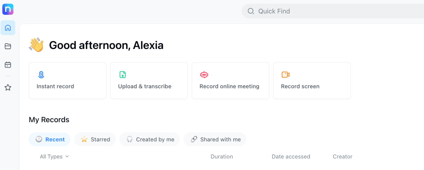Switch to the Starred tab

(x=95, y=140)
